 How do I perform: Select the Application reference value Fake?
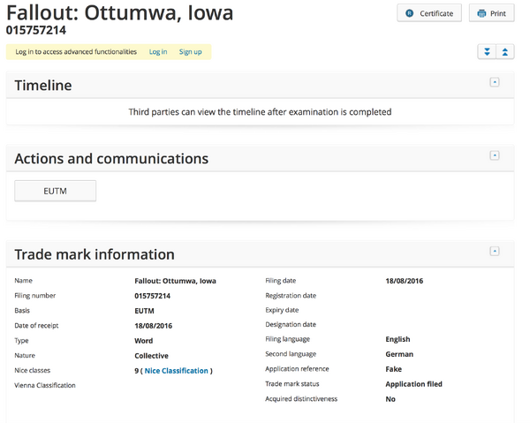coord(394,369)
